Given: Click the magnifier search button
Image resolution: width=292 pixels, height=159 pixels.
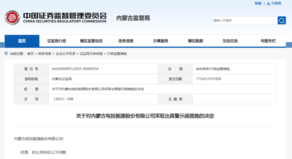Looking at the screenshot, I should point(281,21).
